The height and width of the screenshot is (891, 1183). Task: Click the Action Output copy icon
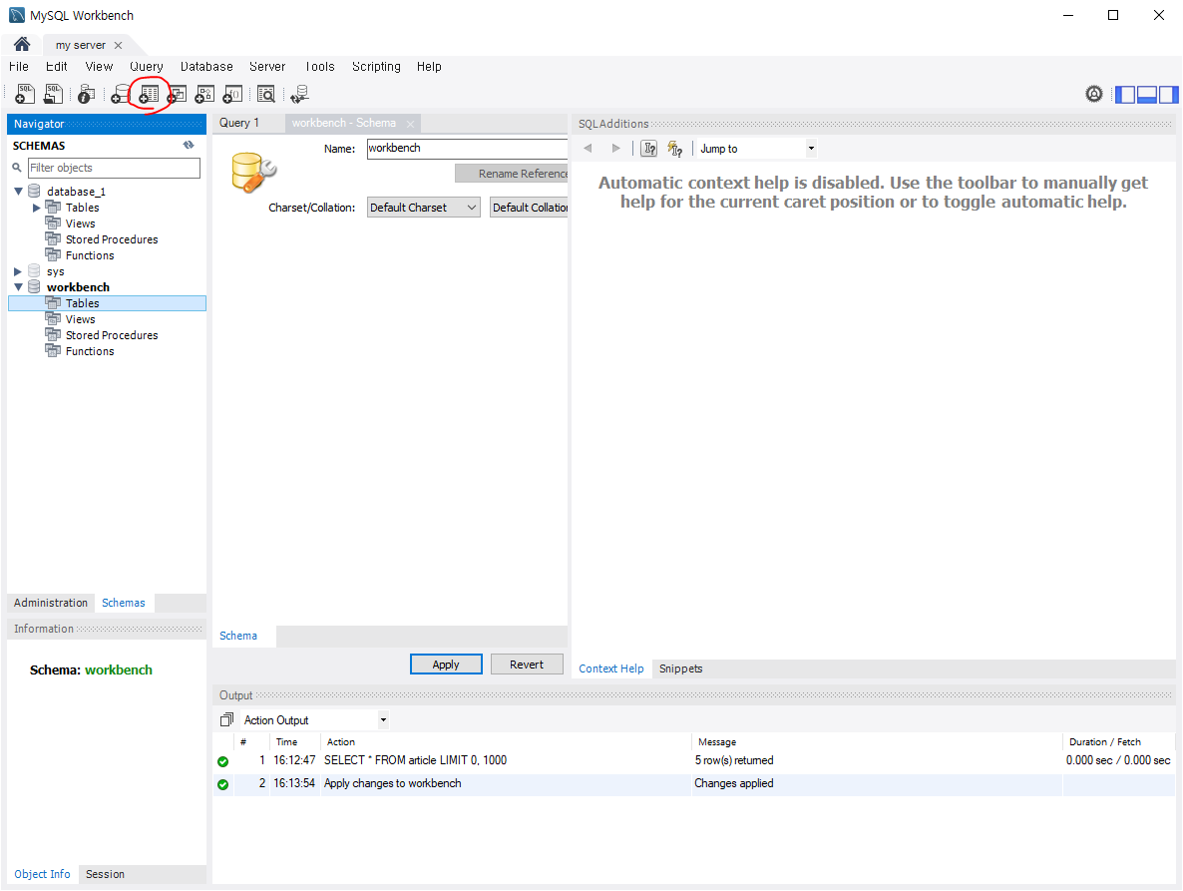coord(226,719)
